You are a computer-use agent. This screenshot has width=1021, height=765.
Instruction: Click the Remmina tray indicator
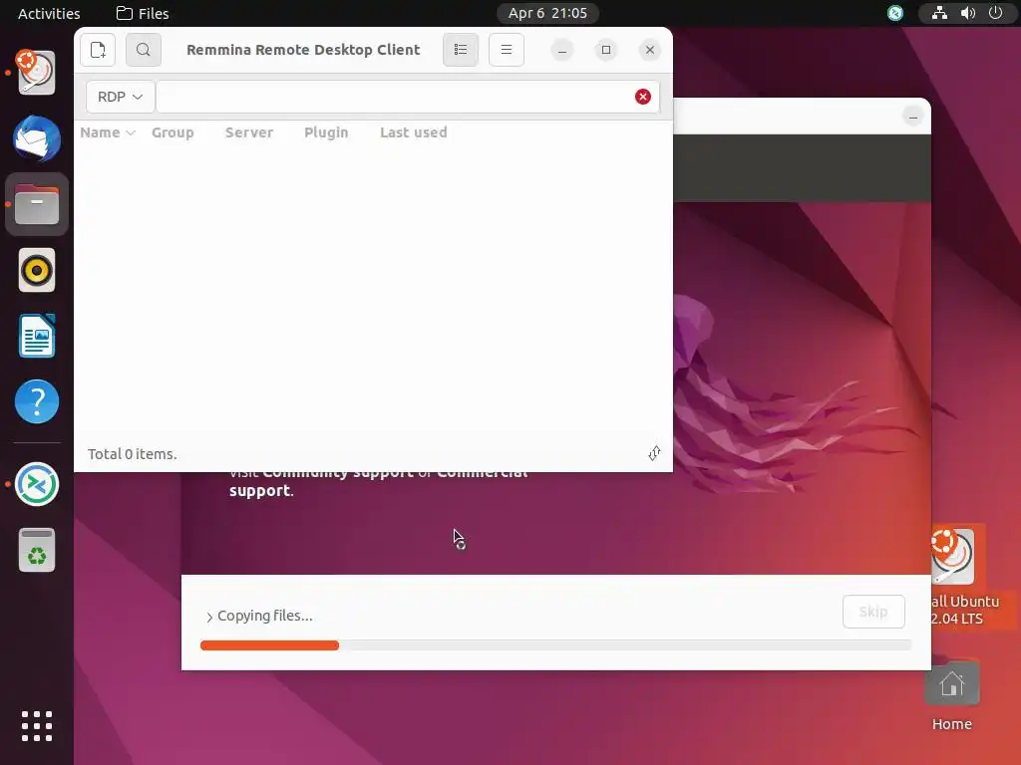[x=895, y=13]
